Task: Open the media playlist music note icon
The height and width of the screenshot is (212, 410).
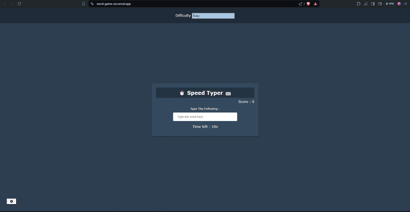Action: (365, 3)
